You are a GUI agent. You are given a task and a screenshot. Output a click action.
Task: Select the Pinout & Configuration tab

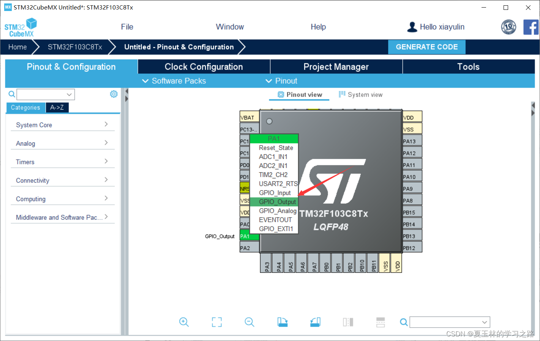coord(71,67)
